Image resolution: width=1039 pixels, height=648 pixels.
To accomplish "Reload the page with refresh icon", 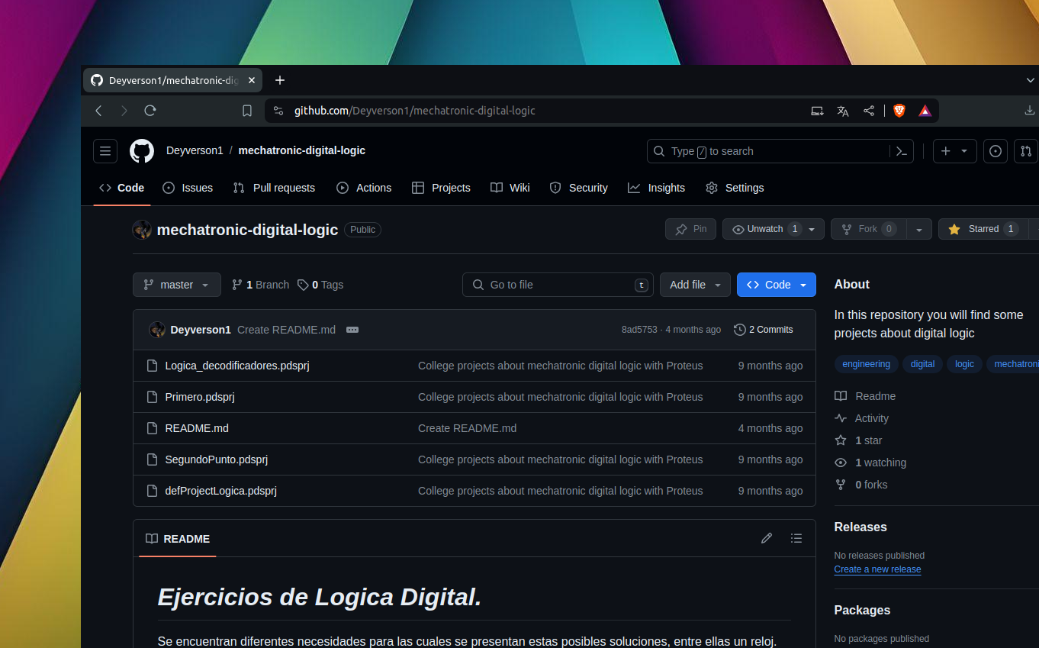I will point(150,111).
